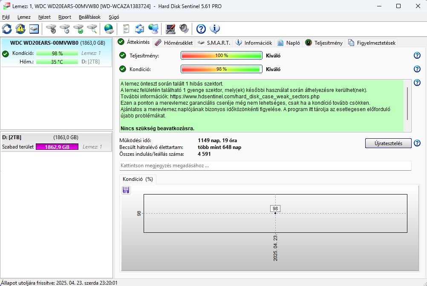Click the notepad report toolbar icon

126,29
